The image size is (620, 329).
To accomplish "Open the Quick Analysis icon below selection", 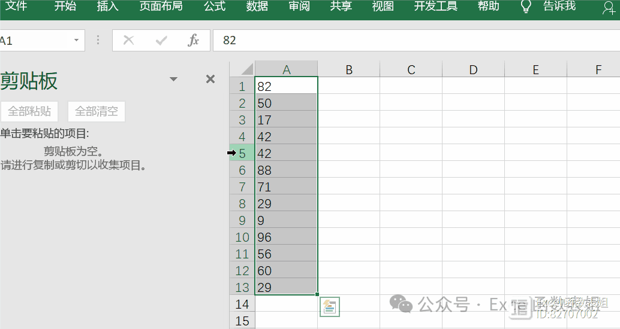I will point(329,306).
